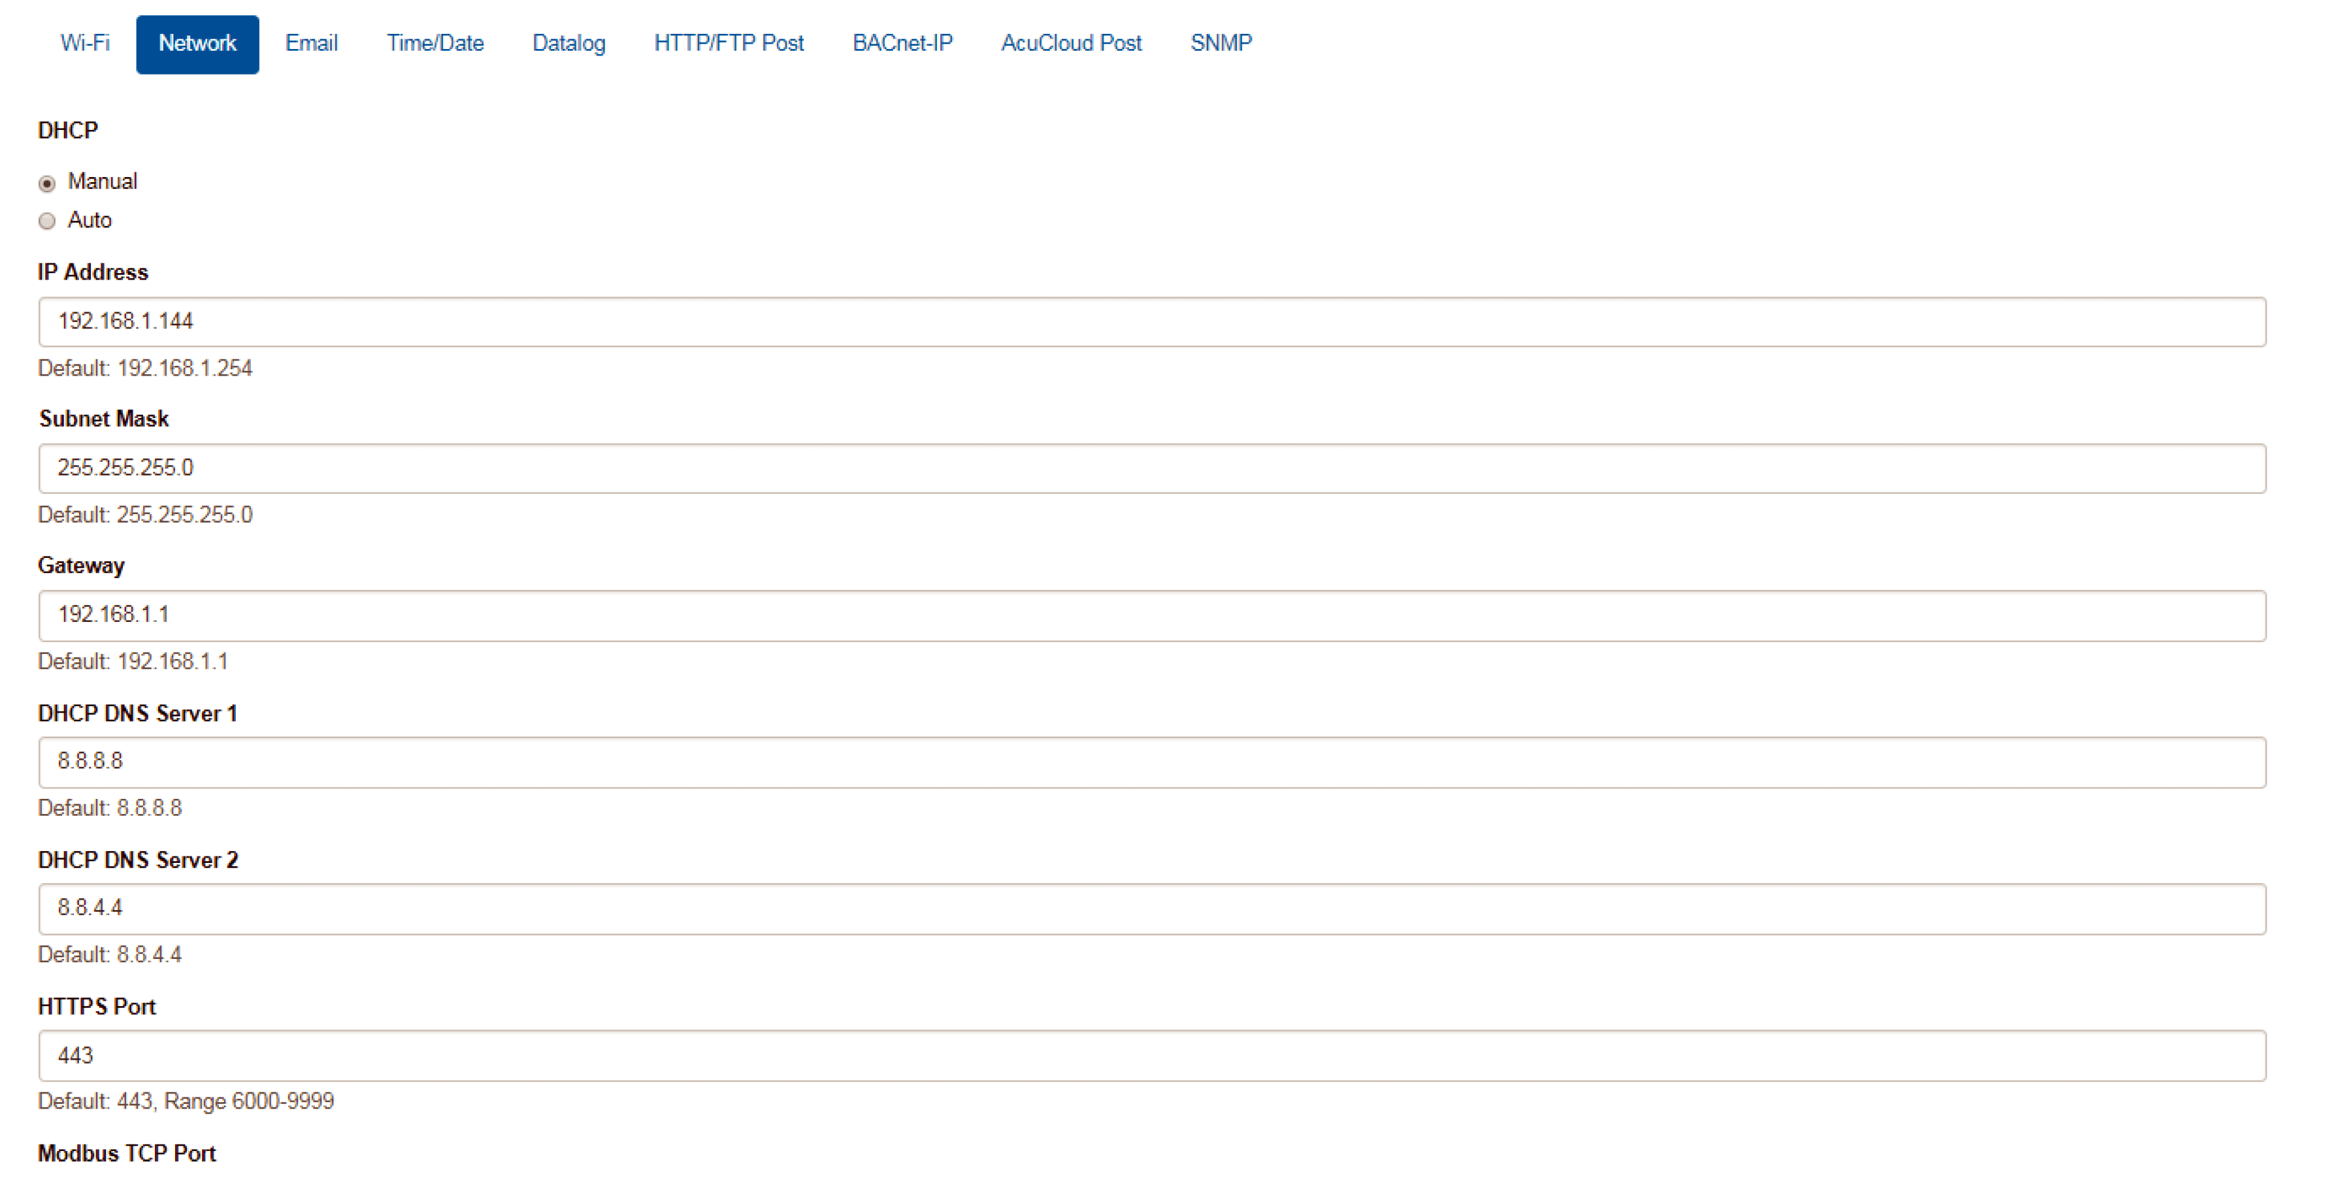The height and width of the screenshot is (1185, 2334).
Task: Go to the Datalog tab
Action: coord(568,44)
